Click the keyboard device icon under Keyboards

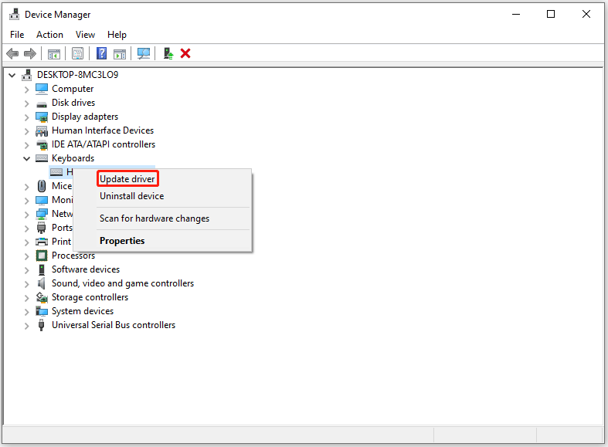56,172
